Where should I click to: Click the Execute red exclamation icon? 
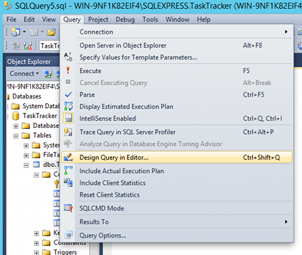68,70
